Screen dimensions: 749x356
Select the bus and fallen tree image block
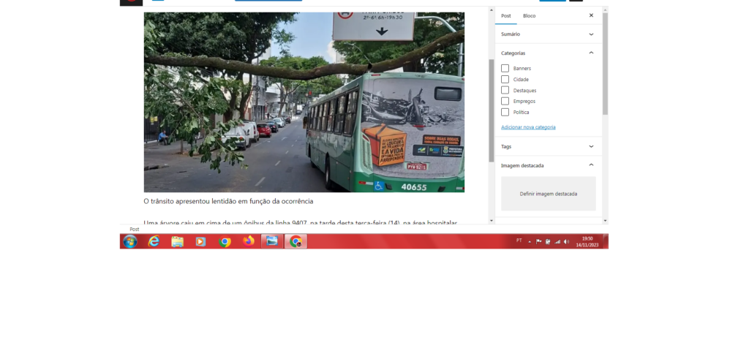click(304, 102)
